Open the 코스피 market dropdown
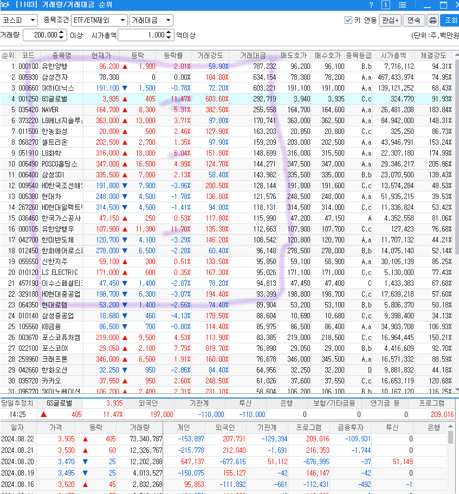 pos(19,21)
